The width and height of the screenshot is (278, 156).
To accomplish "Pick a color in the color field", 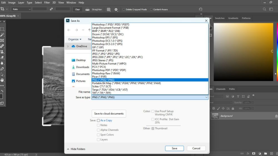I will tap(244, 52).
